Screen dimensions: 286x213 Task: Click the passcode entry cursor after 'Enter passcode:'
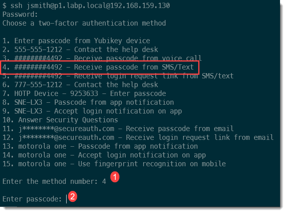pyautogui.click(x=67, y=199)
